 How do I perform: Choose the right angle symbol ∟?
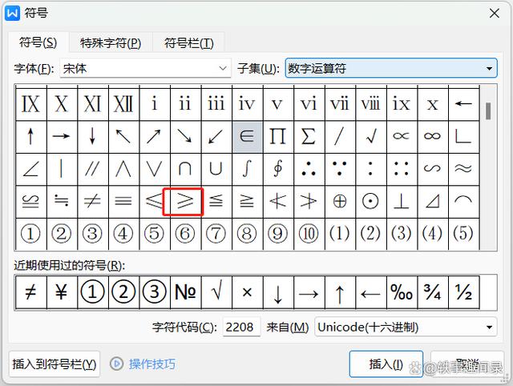coord(463,137)
